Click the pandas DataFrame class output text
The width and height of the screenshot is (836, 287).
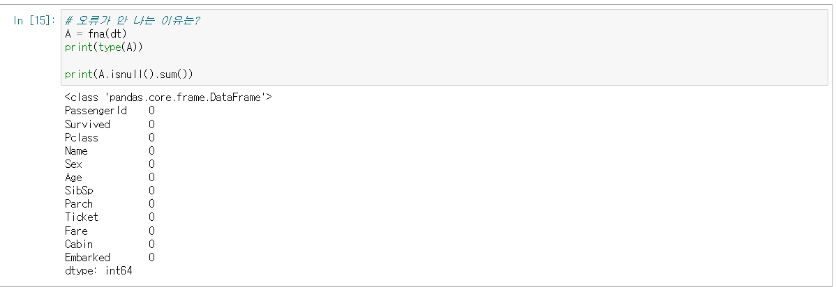[167, 98]
